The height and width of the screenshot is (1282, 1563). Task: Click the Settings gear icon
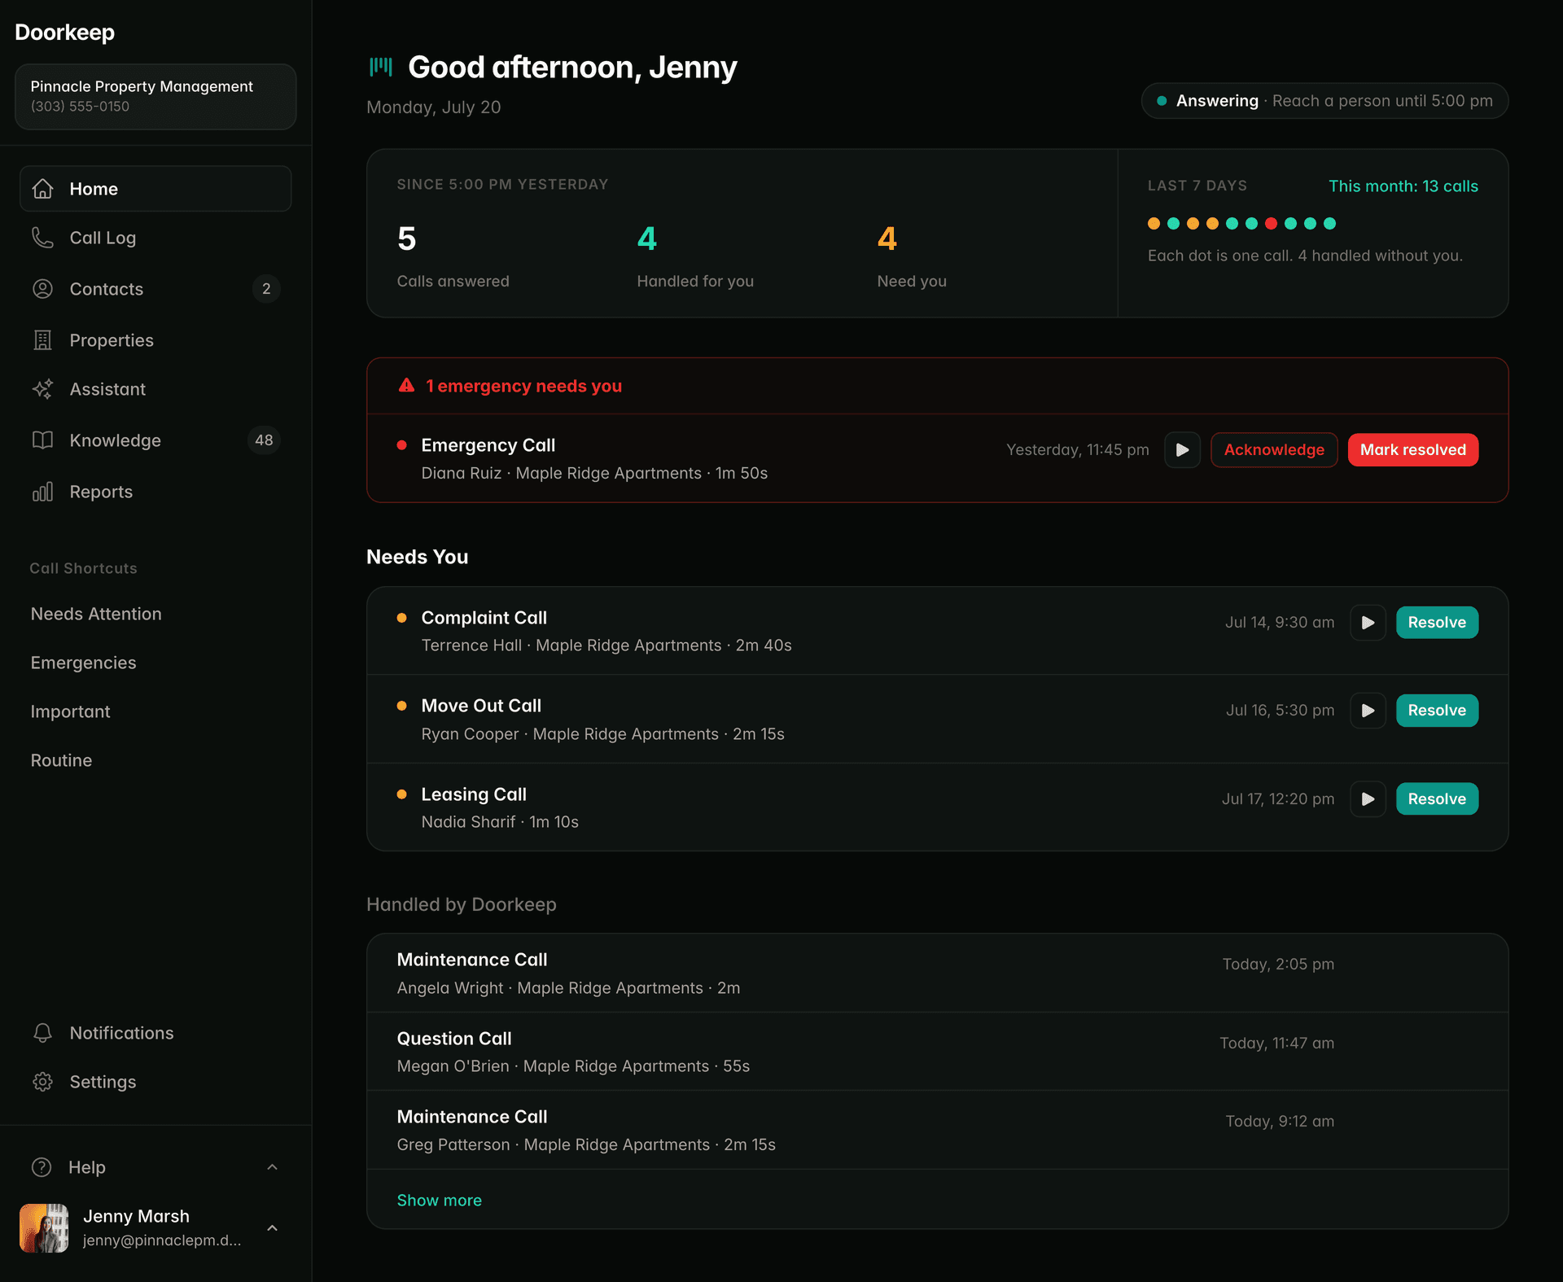pyautogui.click(x=42, y=1082)
